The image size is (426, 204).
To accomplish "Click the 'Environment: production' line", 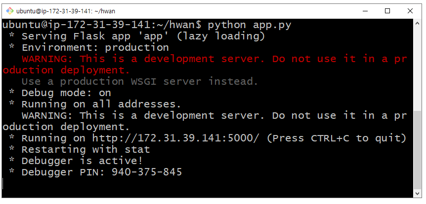I will point(95,48).
